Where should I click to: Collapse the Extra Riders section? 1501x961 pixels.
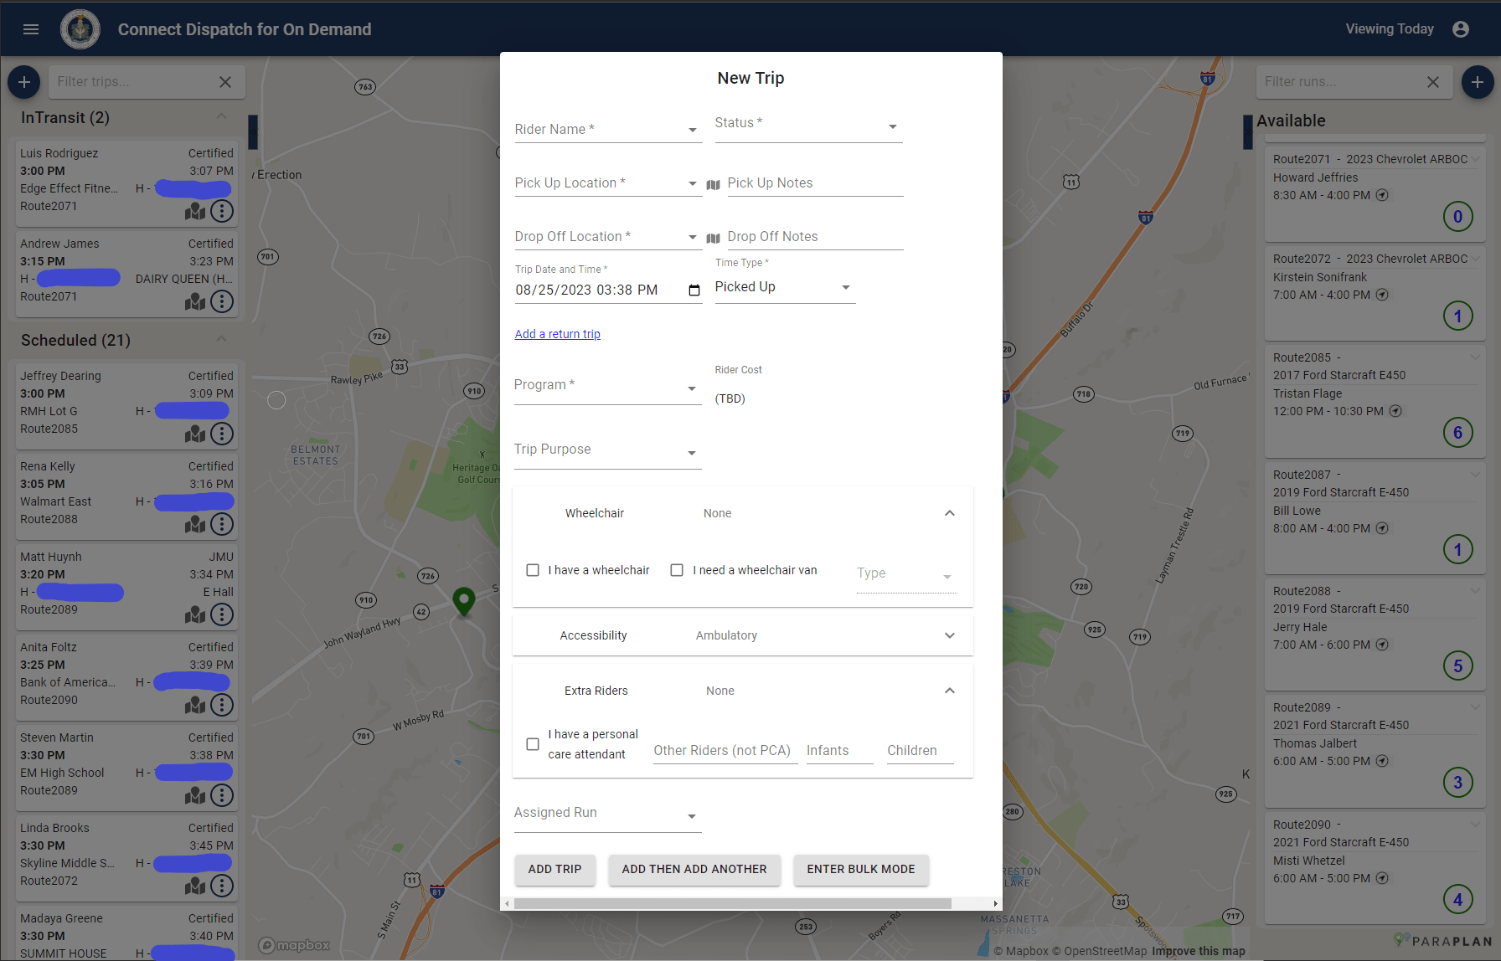point(950,691)
